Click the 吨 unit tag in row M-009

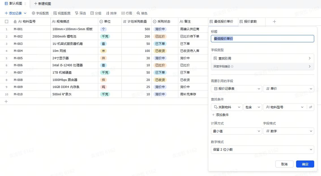[103, 87]
